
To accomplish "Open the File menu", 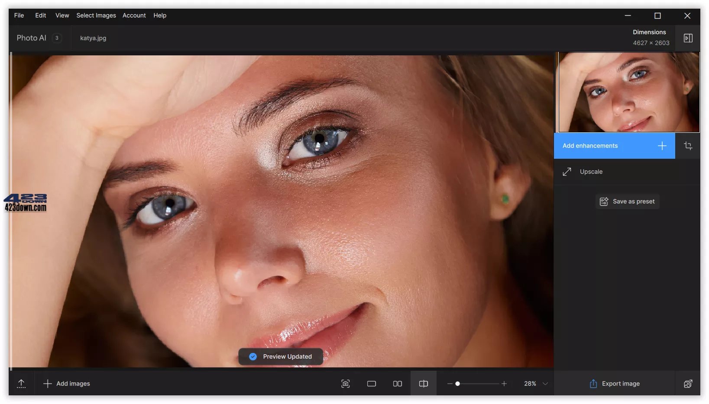I will 19,16.
